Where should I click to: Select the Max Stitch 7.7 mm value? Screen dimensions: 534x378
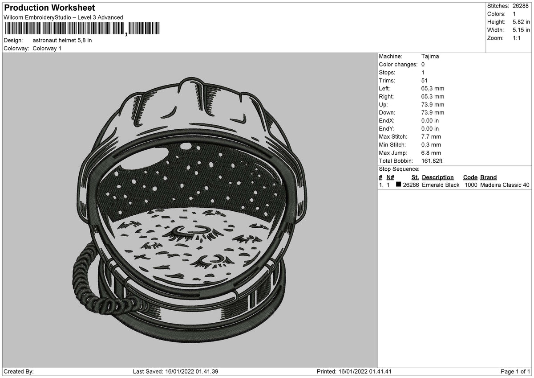431,137
